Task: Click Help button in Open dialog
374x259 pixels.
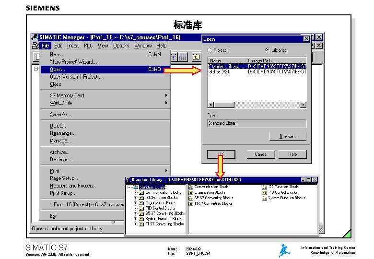Action: pos(292,154)
